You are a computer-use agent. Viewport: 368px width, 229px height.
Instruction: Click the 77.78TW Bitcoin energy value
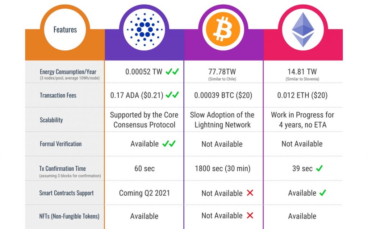coord(222,71)
